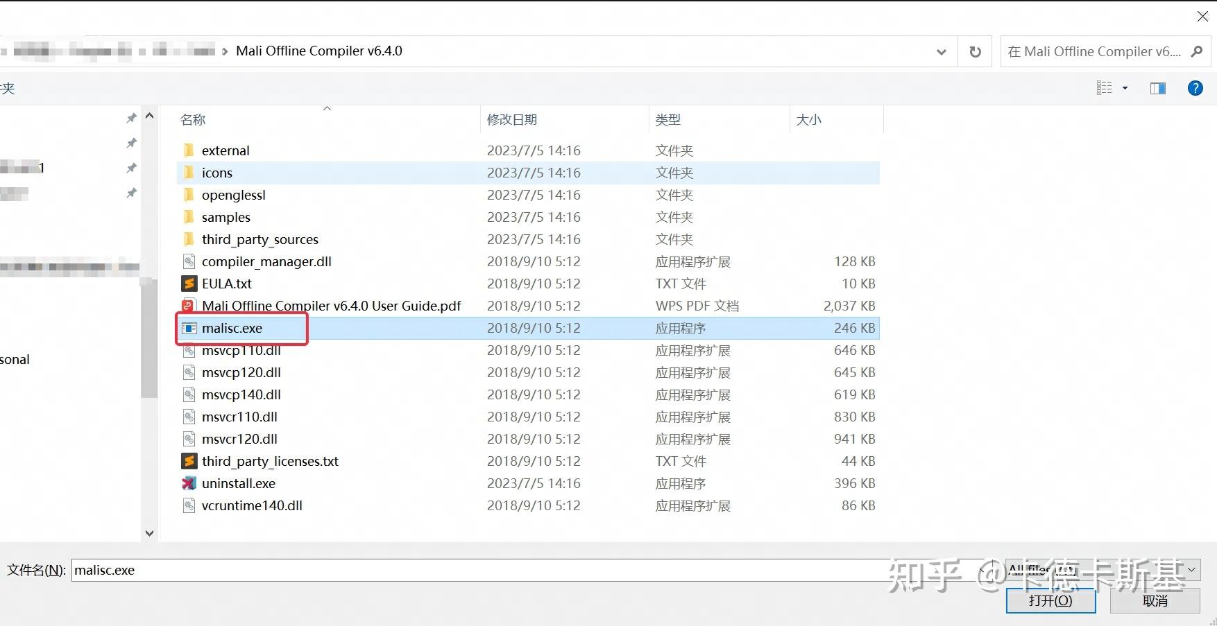Screen dimensions: 1217x626
Task: Click the msvcp140.dll file icon
Action: [189, 394]
